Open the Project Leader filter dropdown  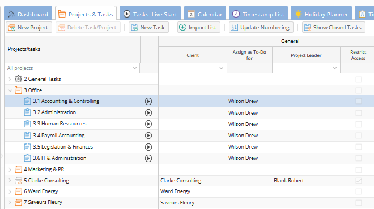tap(335, 68)
